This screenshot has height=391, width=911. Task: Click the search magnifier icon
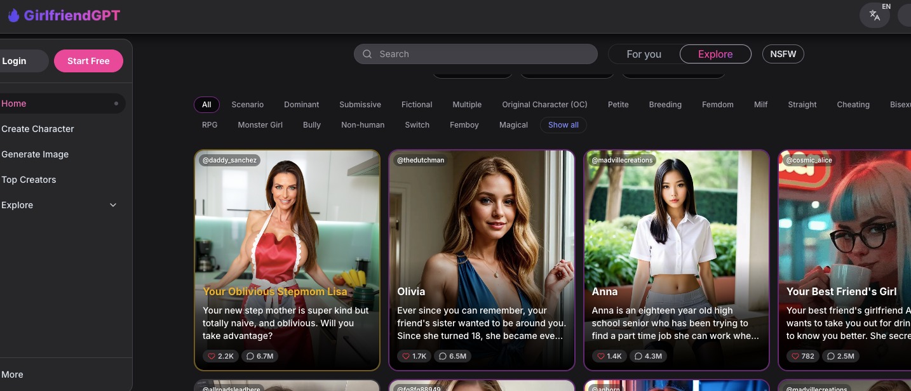tap(367, 54)
